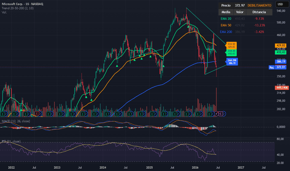290x171 pixels.
Task: Click the 80,00 RSI scale label
Action: pos(280,139)
